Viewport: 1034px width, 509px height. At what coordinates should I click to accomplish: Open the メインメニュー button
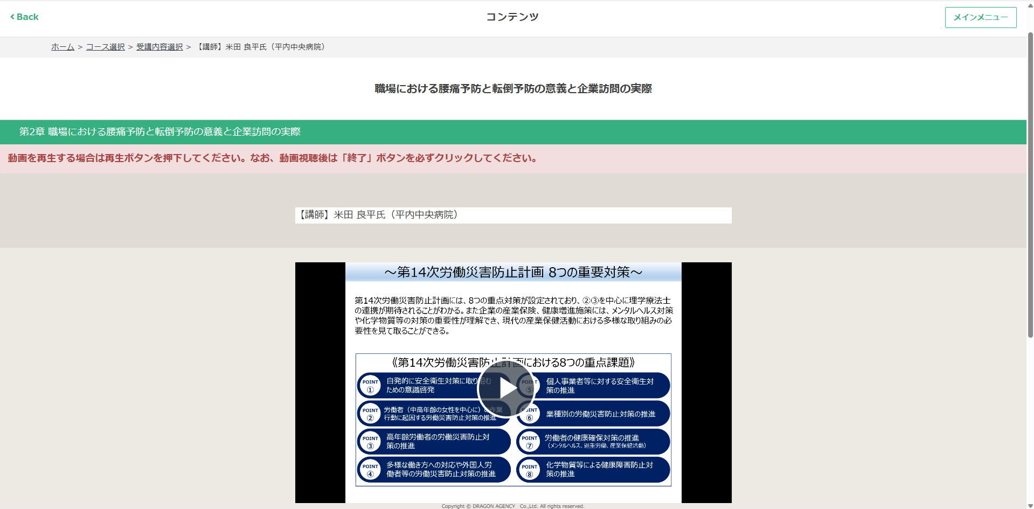pos(980,17)
